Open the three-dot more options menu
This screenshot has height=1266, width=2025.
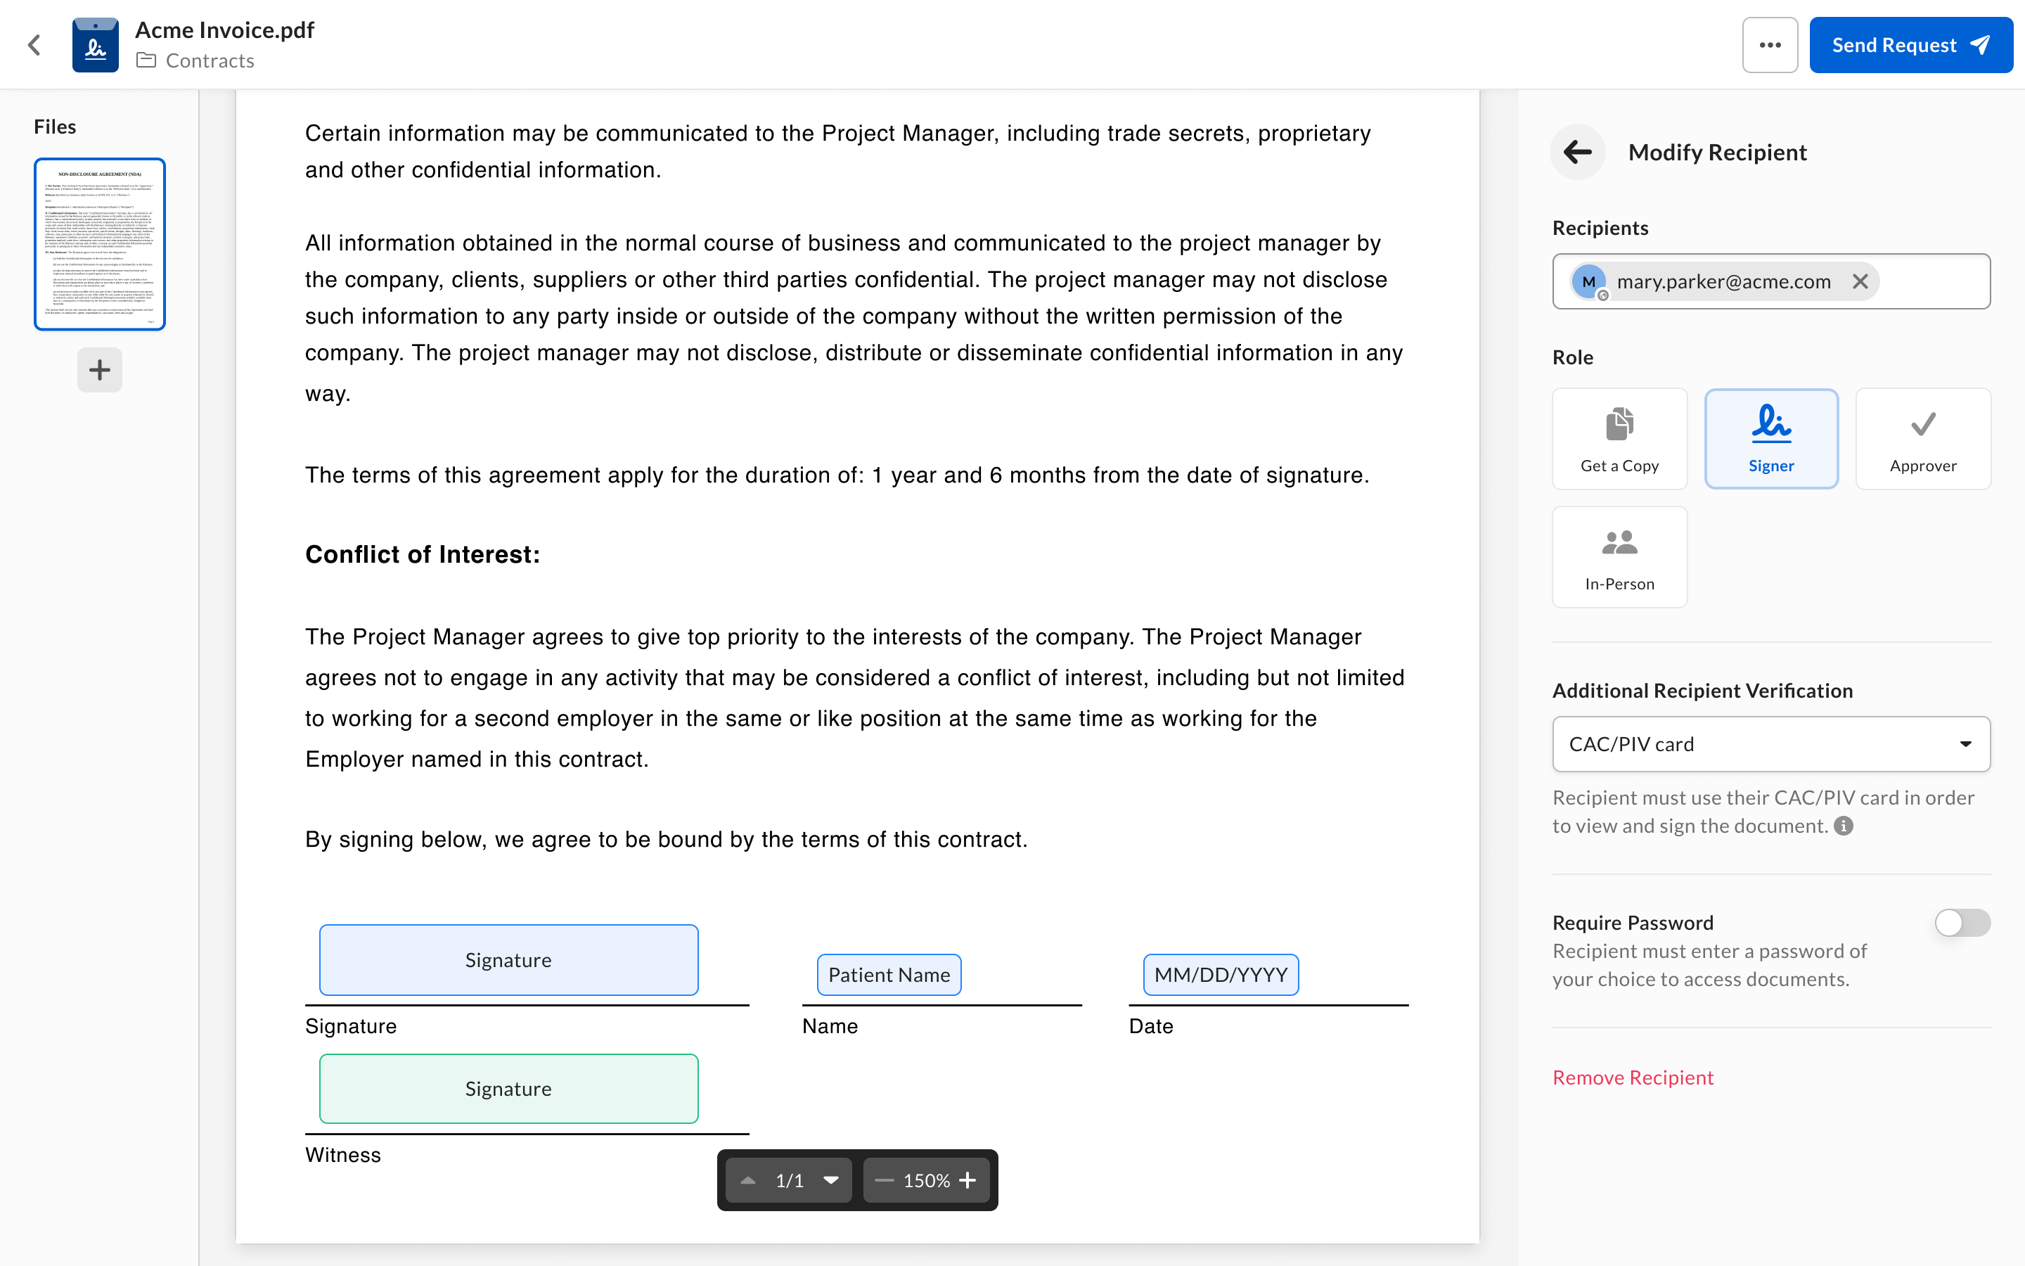click(x=1769, y=45)
